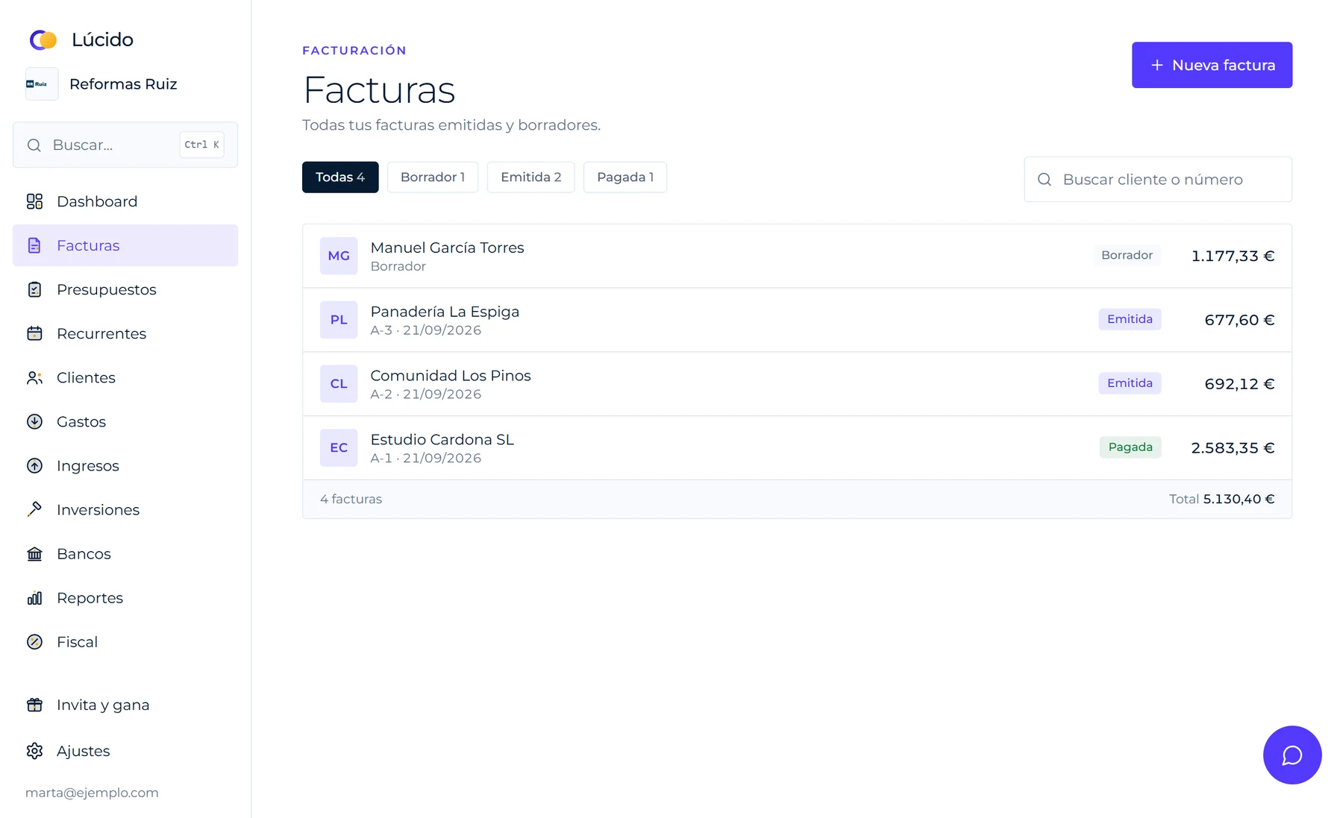Click invoice reference A-3 · 21/09/2026

(425, 330)
